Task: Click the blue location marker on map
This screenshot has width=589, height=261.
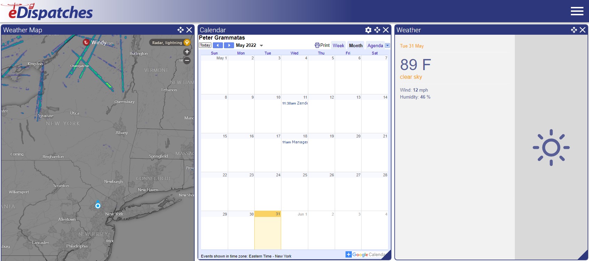Action: 98,204
